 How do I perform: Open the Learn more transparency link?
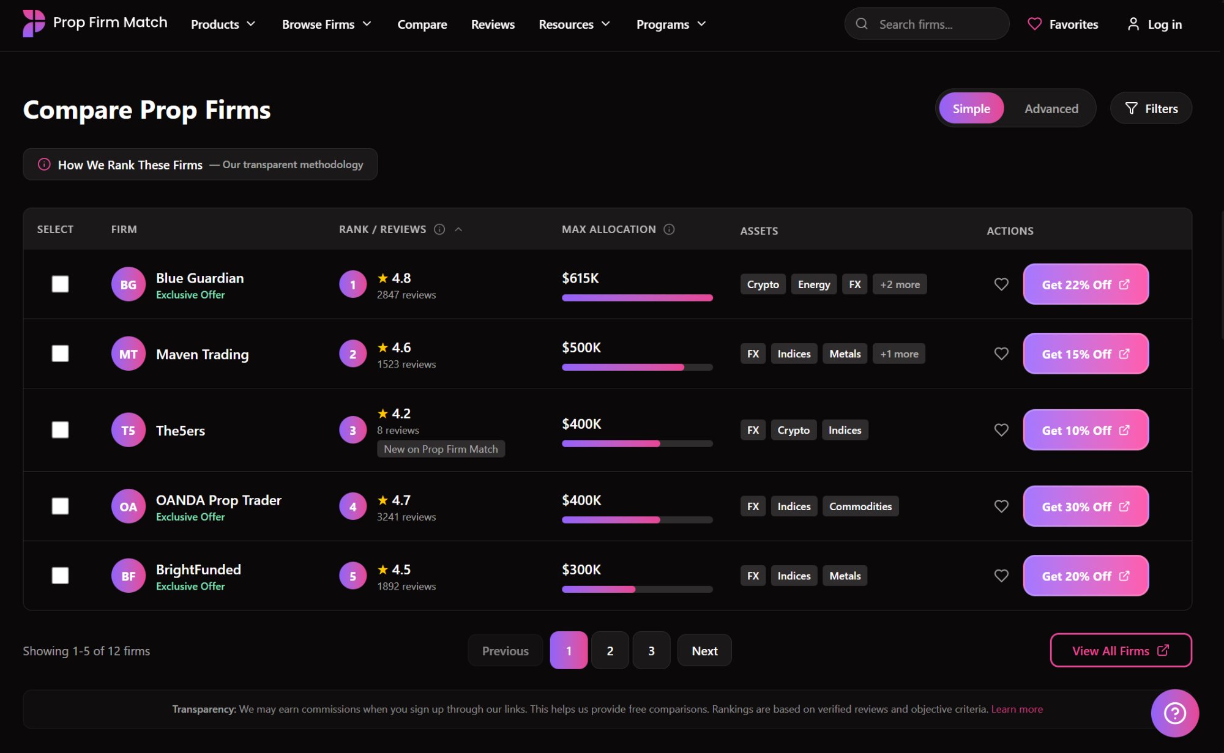1017,709
